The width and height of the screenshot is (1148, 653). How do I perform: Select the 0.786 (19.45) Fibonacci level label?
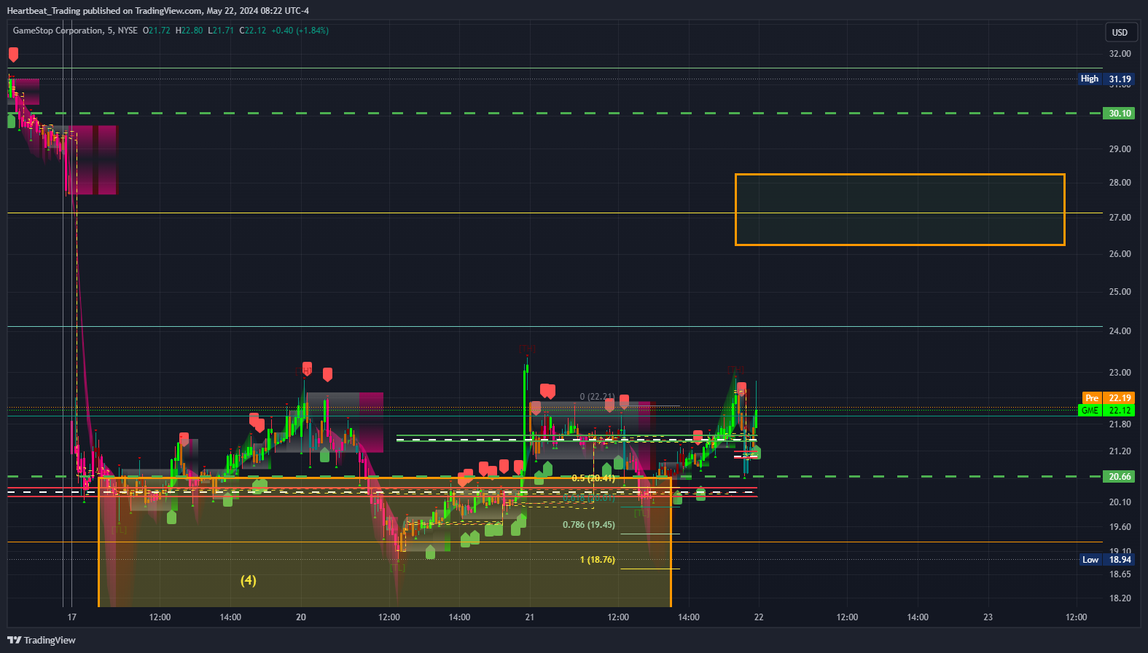(x=589, y=525)
